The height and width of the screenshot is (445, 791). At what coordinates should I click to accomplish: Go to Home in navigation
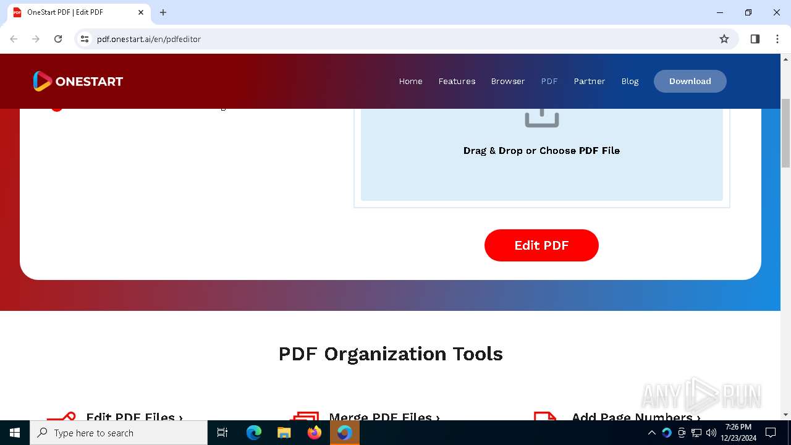click(x=411, y=81)
